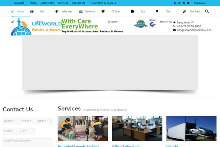Select the Why We navigation item
Screen dimensions: 220x147
[67, 11]
